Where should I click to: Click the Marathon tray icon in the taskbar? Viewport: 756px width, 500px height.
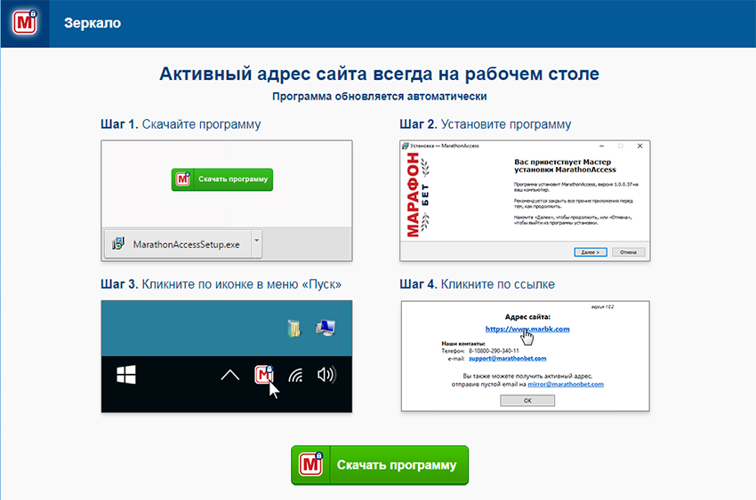pyautogui.click(x=264, y=375)
